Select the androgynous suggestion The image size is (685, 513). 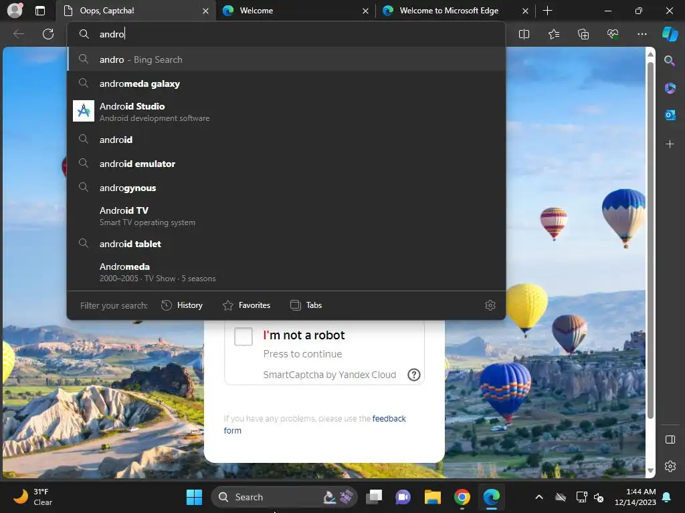click(286, 188)
